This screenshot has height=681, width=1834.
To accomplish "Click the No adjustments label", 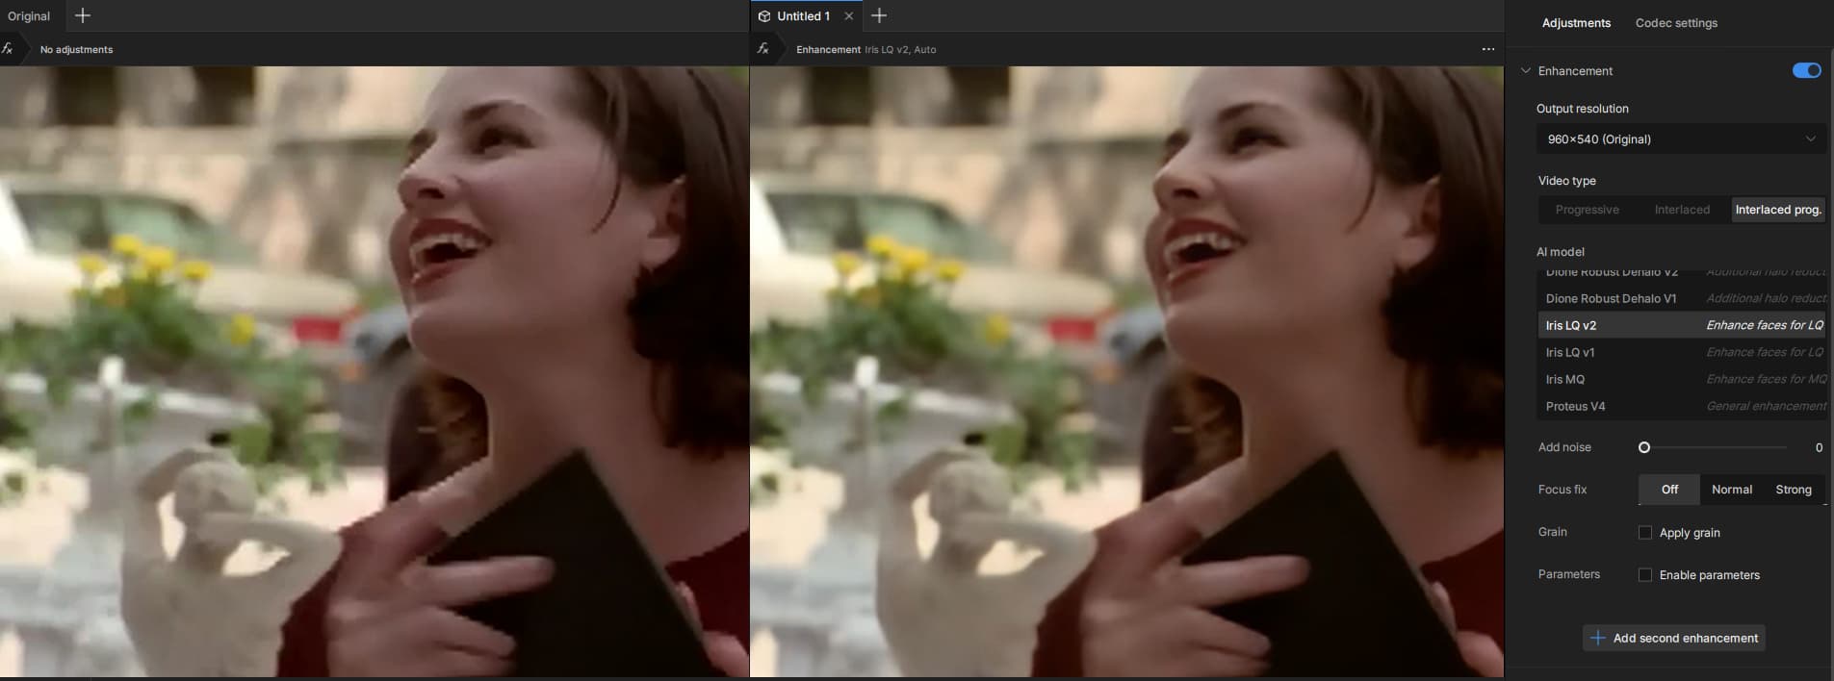I will tap(76, 49).
